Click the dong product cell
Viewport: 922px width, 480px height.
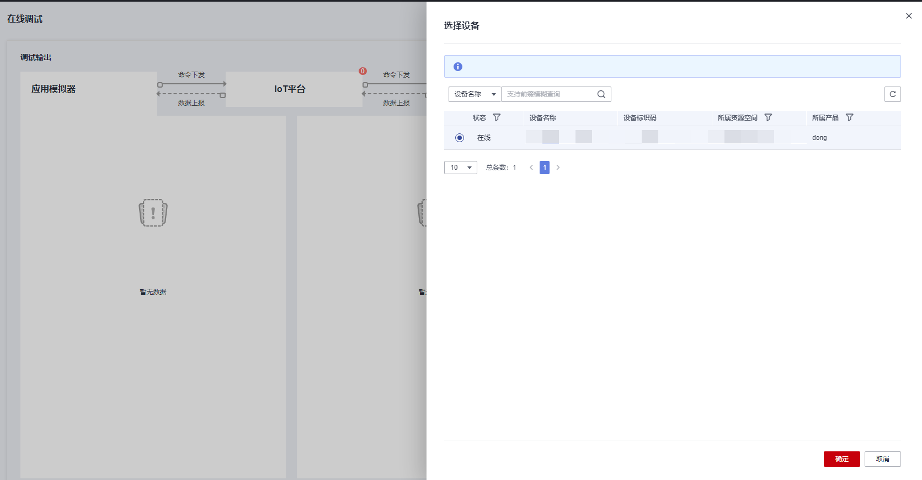tap(819, 138)
